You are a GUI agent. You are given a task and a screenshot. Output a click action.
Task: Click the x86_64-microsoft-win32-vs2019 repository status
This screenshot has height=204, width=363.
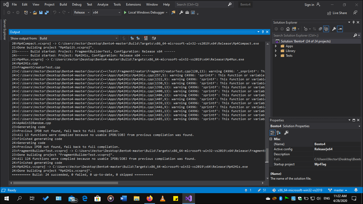pyautogui.click(x=297, y=190)
